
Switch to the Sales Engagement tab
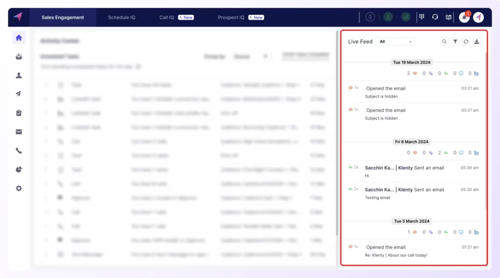pyautogui.click(x=63, y=17)
